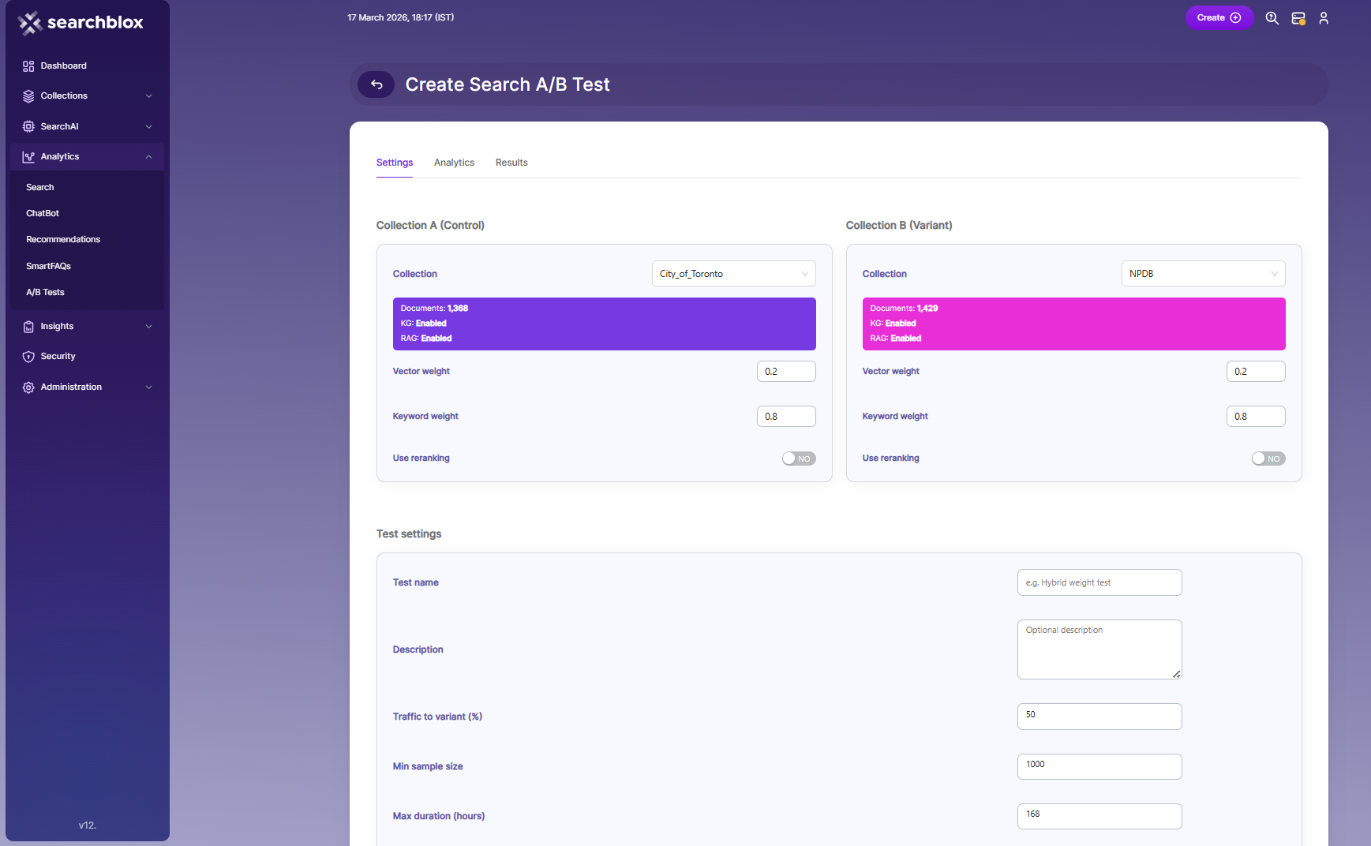Click the pink Collection B info banner
Viewport: 1371px width, 846px height.
[1073, 324]
